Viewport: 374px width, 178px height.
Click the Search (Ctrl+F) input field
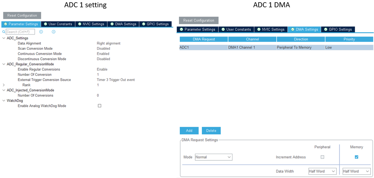point(20,32)
